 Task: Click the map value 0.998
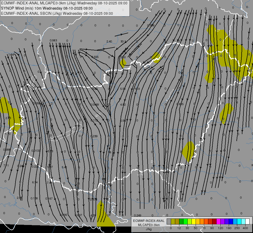click(7, 150)
